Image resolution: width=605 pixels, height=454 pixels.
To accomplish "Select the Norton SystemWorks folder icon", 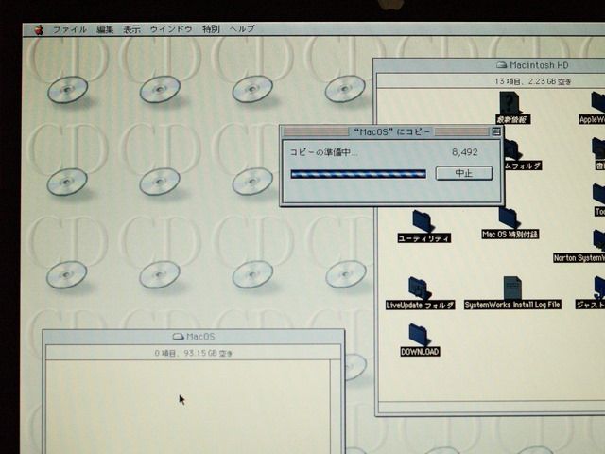I will tap(599, 241).
